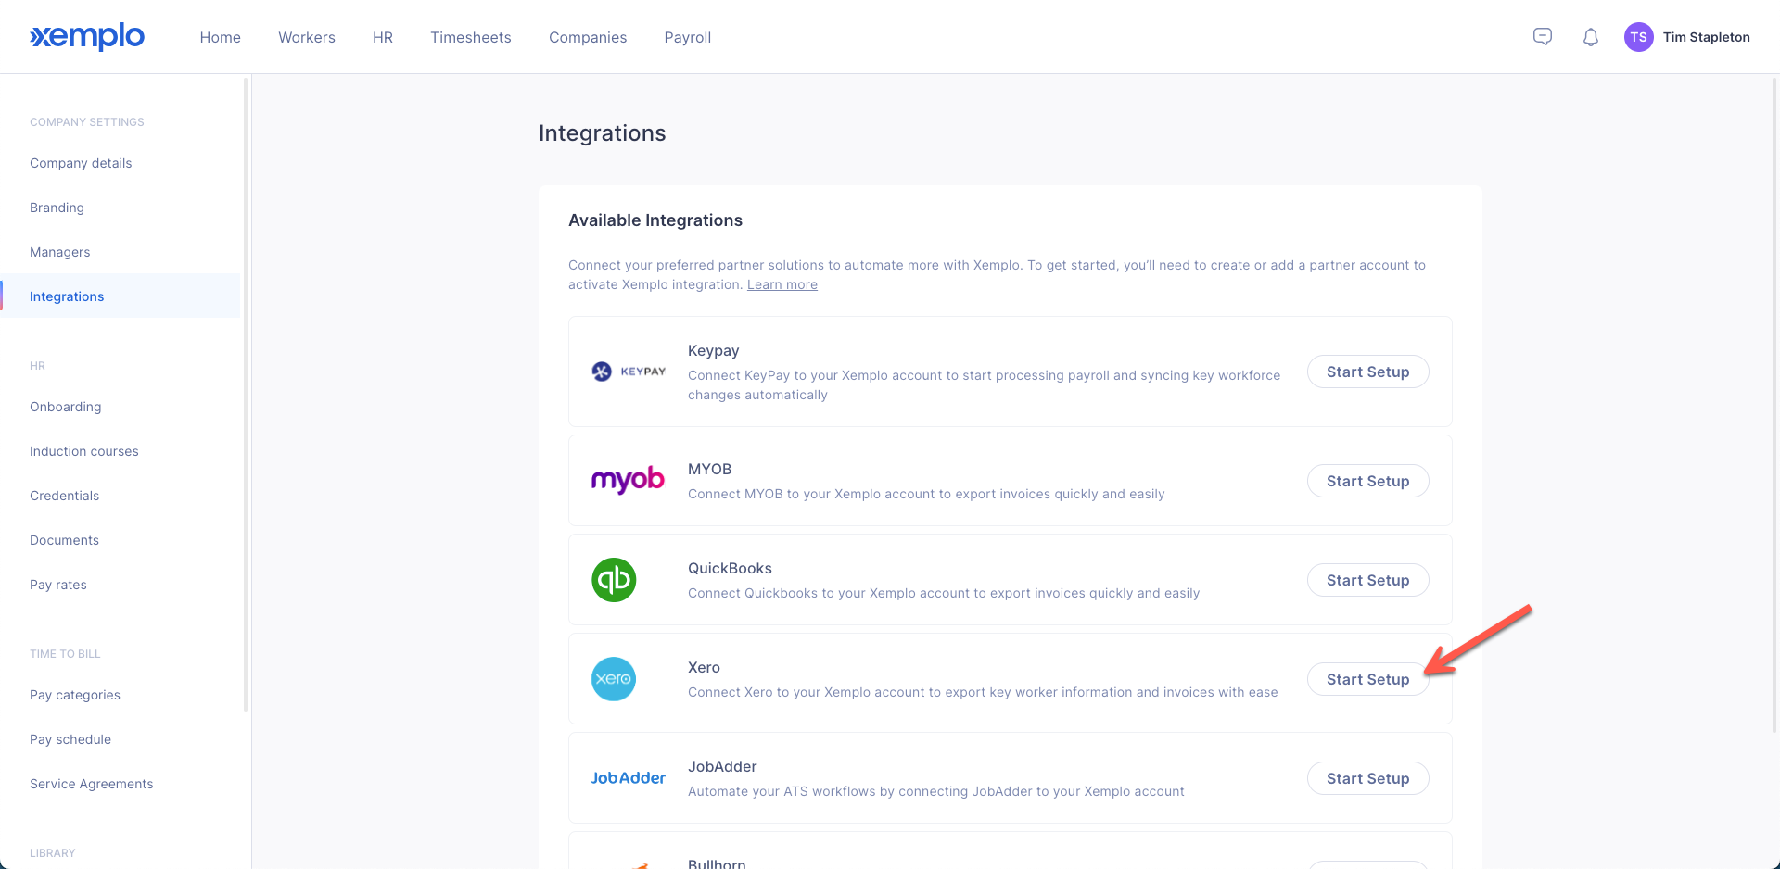
Task: Click the Xero integration title
Action: [704, 667]
